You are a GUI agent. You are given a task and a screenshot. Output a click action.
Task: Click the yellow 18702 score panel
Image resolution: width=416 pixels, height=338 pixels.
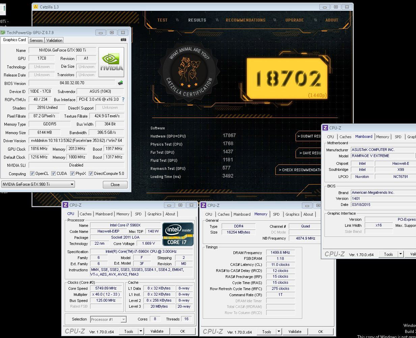click(287, 79)
